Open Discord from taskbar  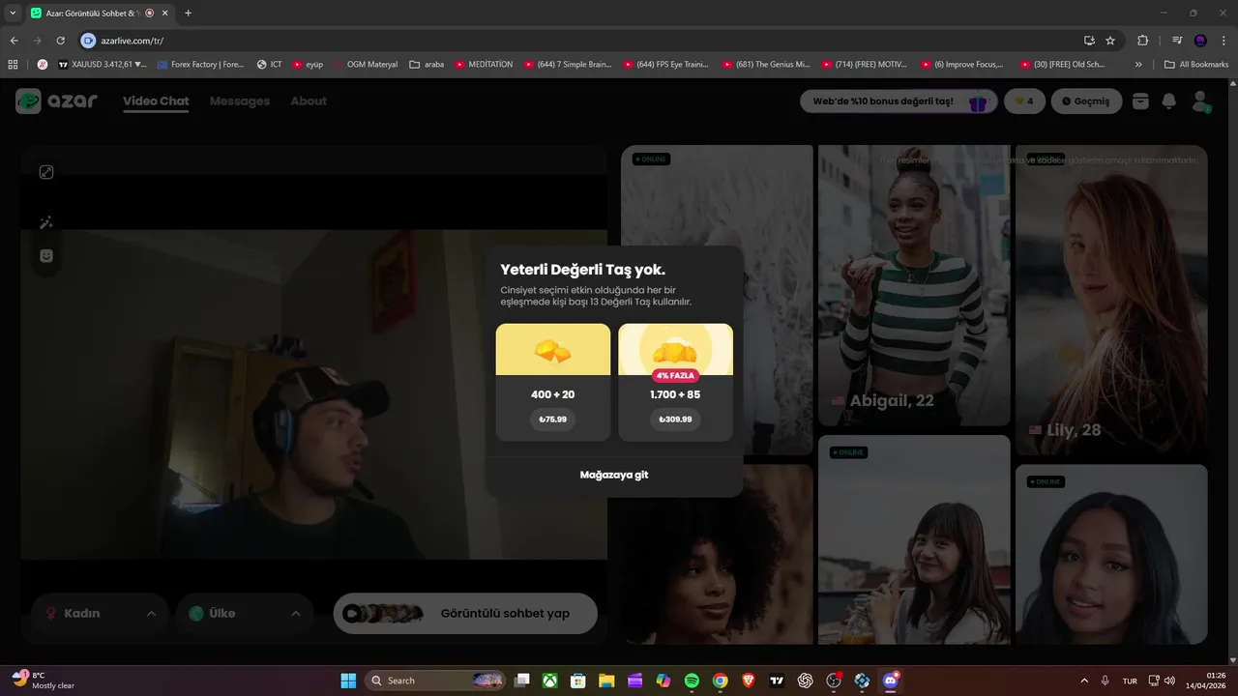891,681
